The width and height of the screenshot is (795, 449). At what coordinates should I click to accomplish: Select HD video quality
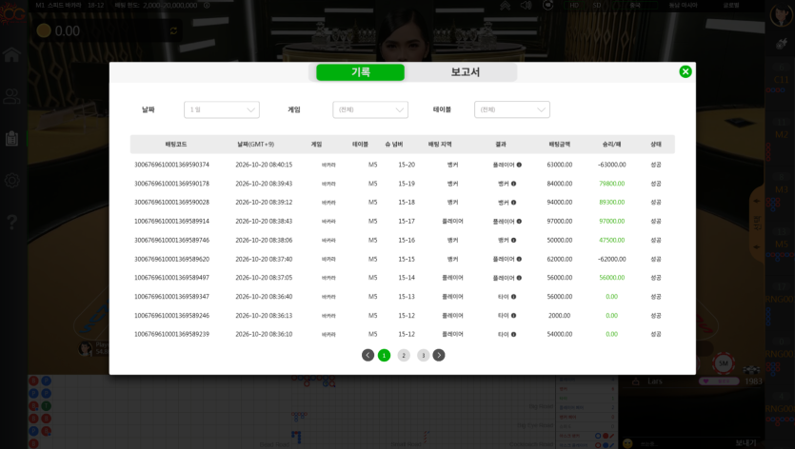574,5
